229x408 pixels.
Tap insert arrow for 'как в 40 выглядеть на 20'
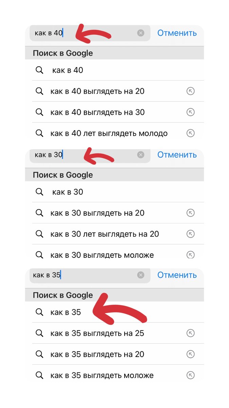191,91
